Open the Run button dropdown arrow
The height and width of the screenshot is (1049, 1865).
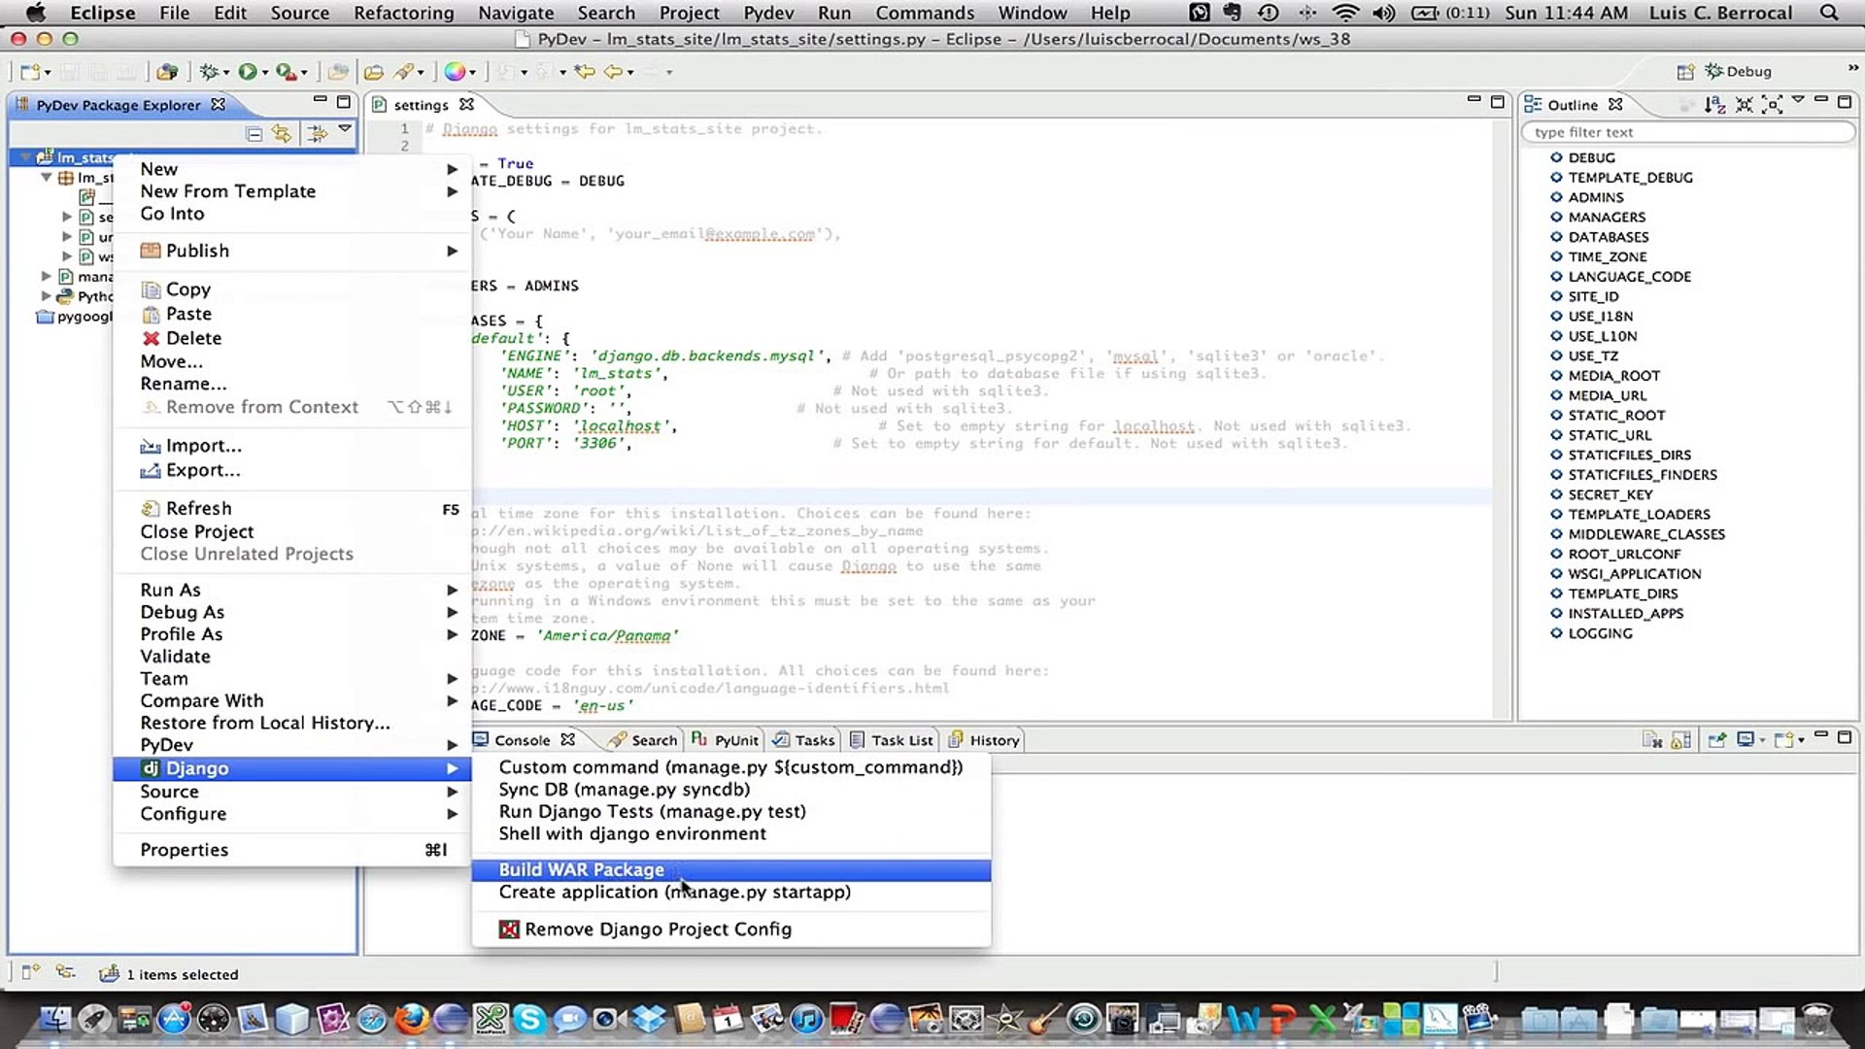coord(265,73)
